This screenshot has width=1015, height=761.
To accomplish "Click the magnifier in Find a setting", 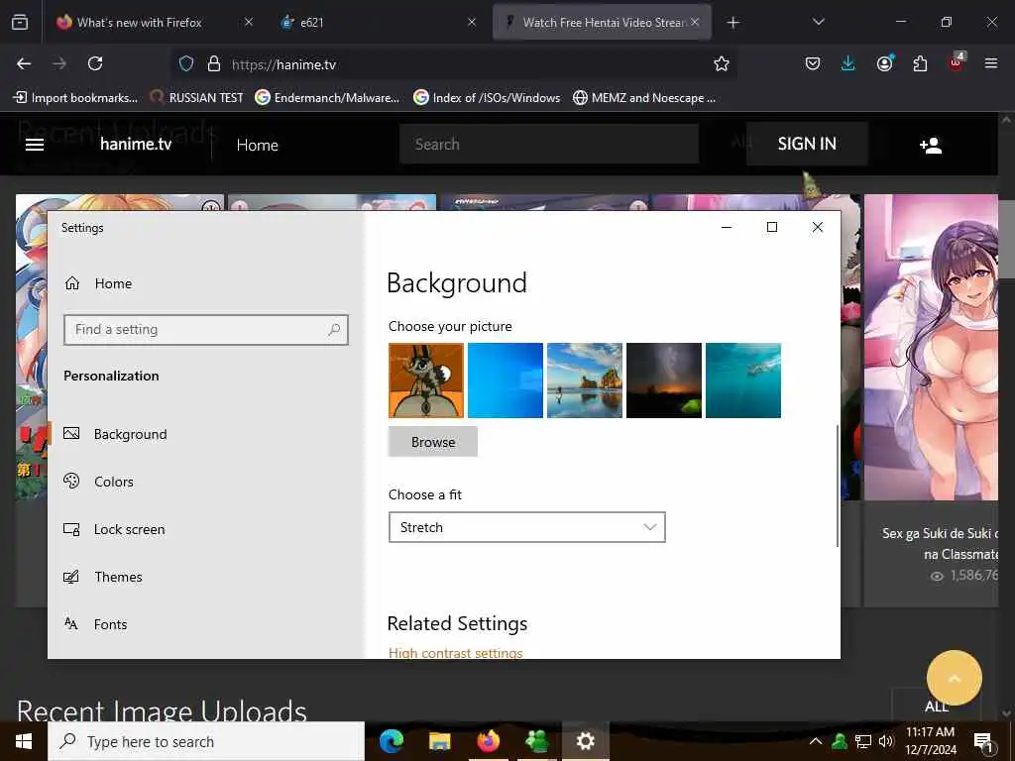I will click(x=334, y=329).
